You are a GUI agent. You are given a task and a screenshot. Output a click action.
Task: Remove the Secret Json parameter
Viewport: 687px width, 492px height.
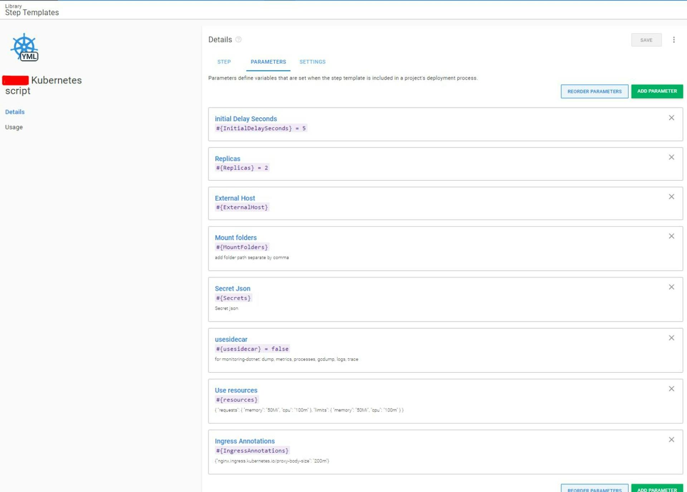click(671, 287)
